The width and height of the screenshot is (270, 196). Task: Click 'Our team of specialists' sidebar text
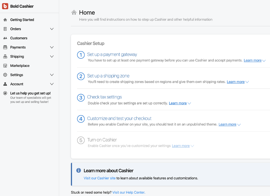31,100
